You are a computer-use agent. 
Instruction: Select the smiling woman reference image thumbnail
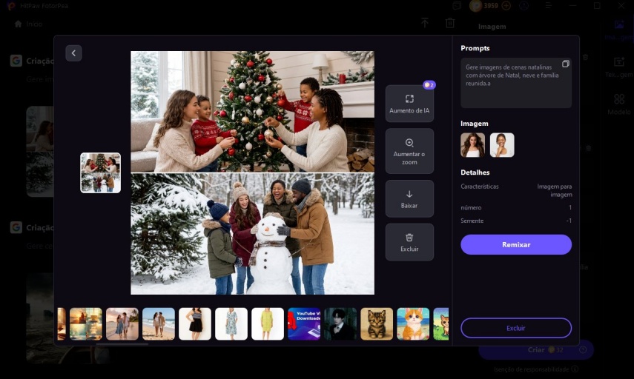502,145
